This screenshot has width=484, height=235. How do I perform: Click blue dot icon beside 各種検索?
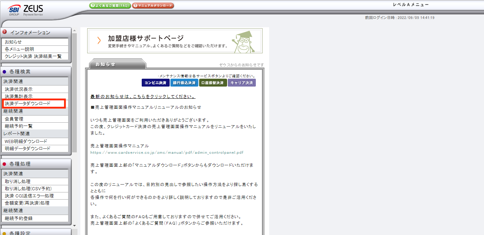click(x=4, y=72)
